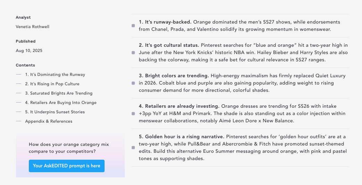Click the published date Aug 10, 2025

[29, 51]
